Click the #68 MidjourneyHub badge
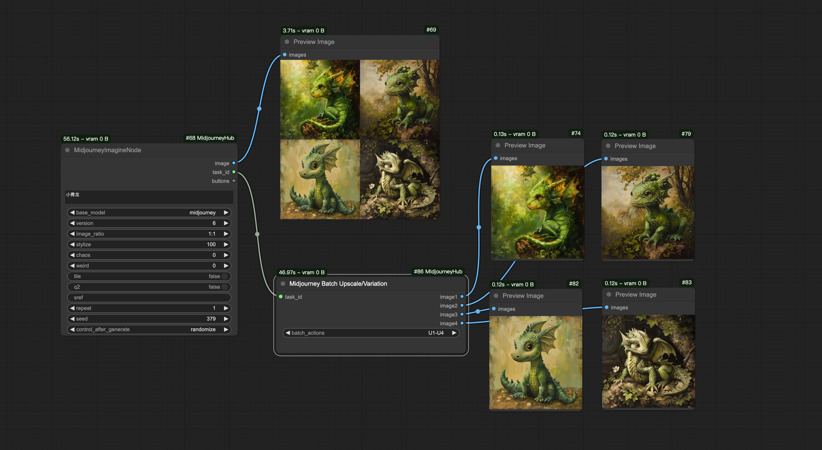Screen dimensions: 822x450 point(210,138)
